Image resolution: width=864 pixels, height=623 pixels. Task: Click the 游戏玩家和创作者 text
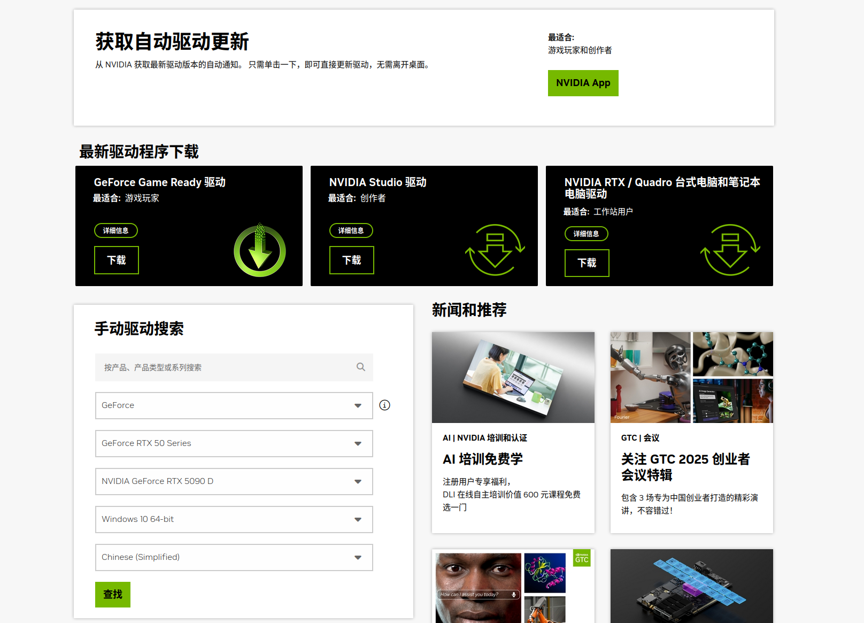[580, 50]
